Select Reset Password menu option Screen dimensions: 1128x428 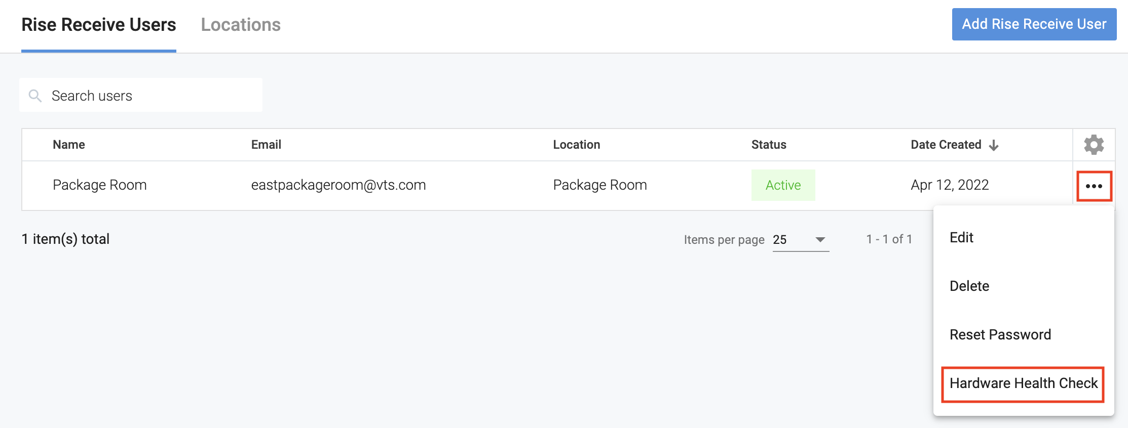(x=1000, y=335)
